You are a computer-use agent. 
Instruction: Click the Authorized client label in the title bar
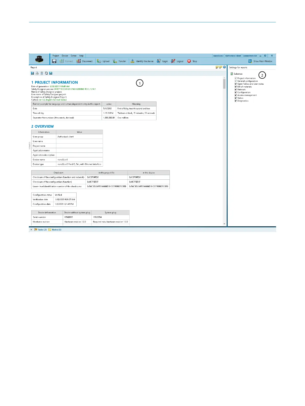pos(233,56)
